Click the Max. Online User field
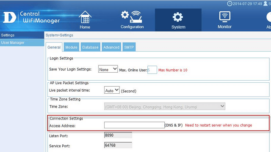The image size is (271, 152). point(152,70)
